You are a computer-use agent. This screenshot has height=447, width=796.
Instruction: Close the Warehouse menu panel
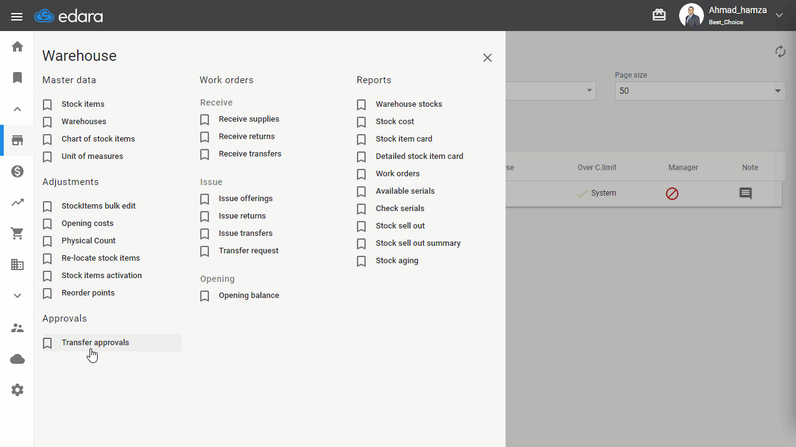488,58
